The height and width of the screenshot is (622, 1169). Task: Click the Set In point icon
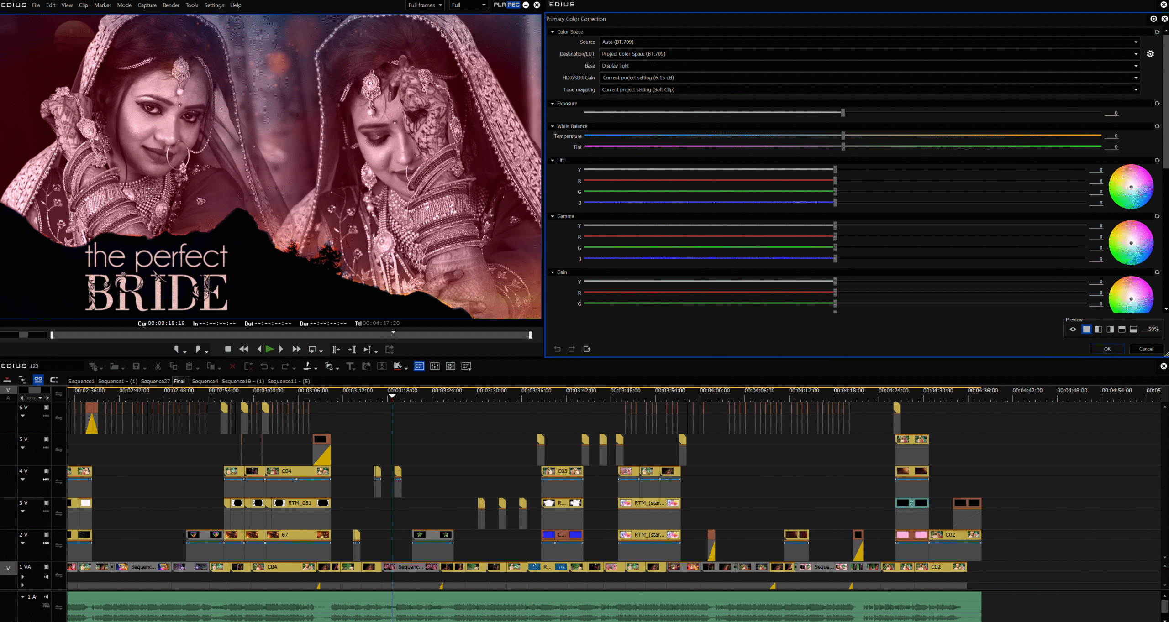click(x=177, y=350)
